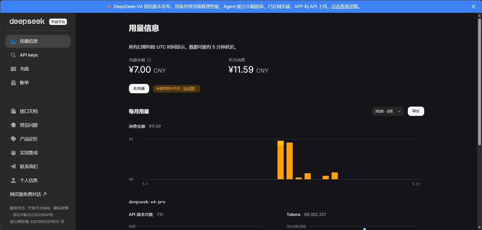482x230 pixels.
Task: Click the 开放平台协议 footer link
Action: click(39, 208)
